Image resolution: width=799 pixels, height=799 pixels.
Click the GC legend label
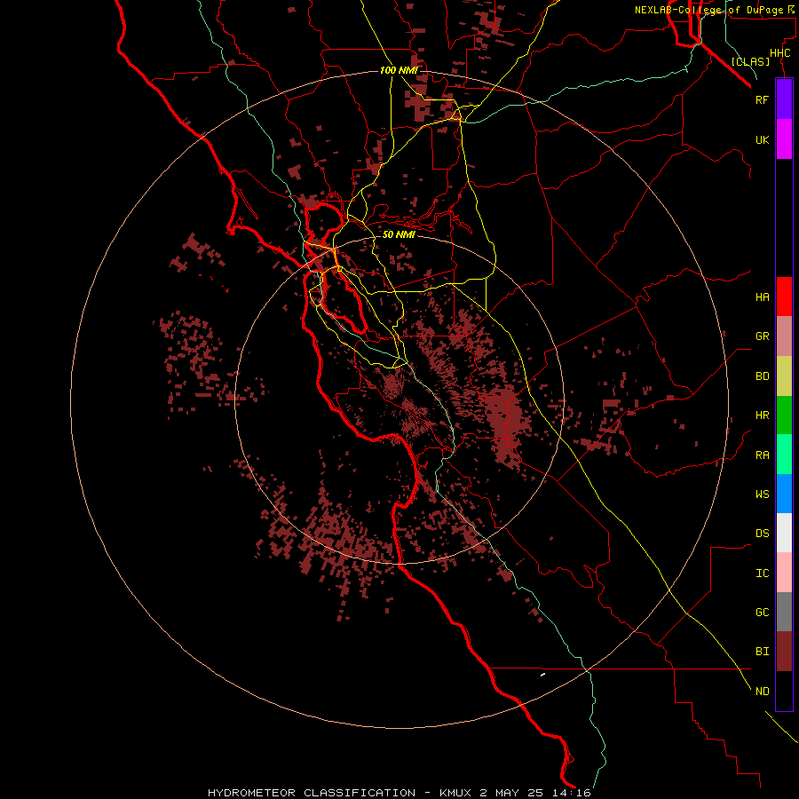(x=762, y=613)
